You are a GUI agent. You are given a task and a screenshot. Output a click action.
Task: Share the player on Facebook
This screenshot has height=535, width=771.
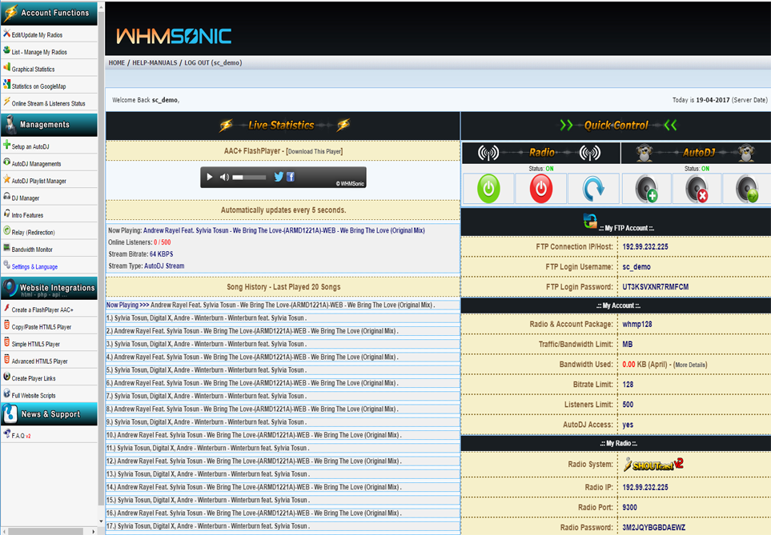(x=291, y=177)
